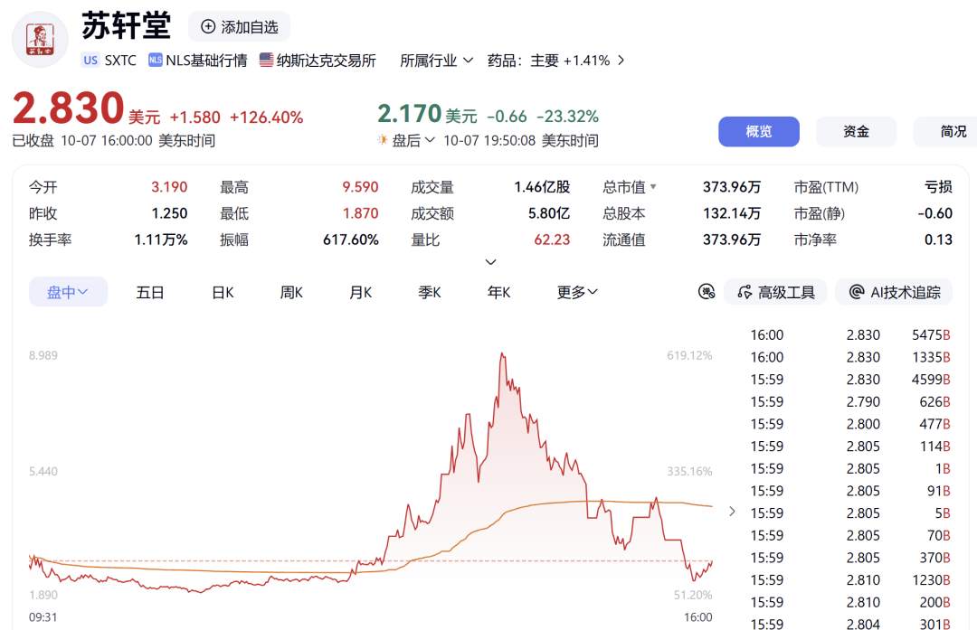Expand more stats with down chevron
The height and width of the screenshot is (630, 977).
pyautogui.click(x=490, y=262)
